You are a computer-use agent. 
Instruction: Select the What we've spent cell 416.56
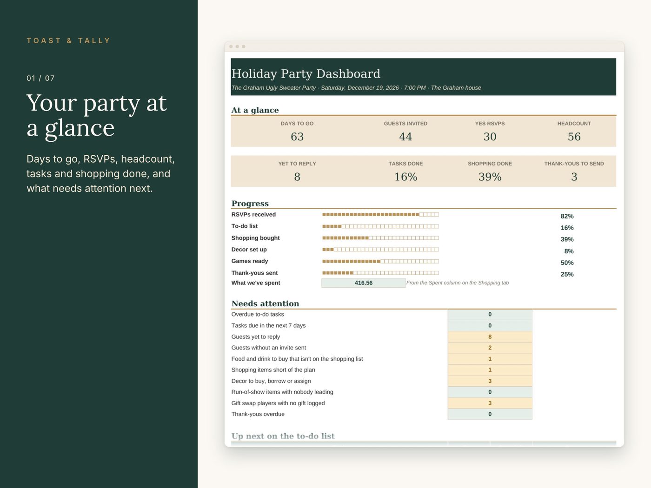click(x=363, y=283)
